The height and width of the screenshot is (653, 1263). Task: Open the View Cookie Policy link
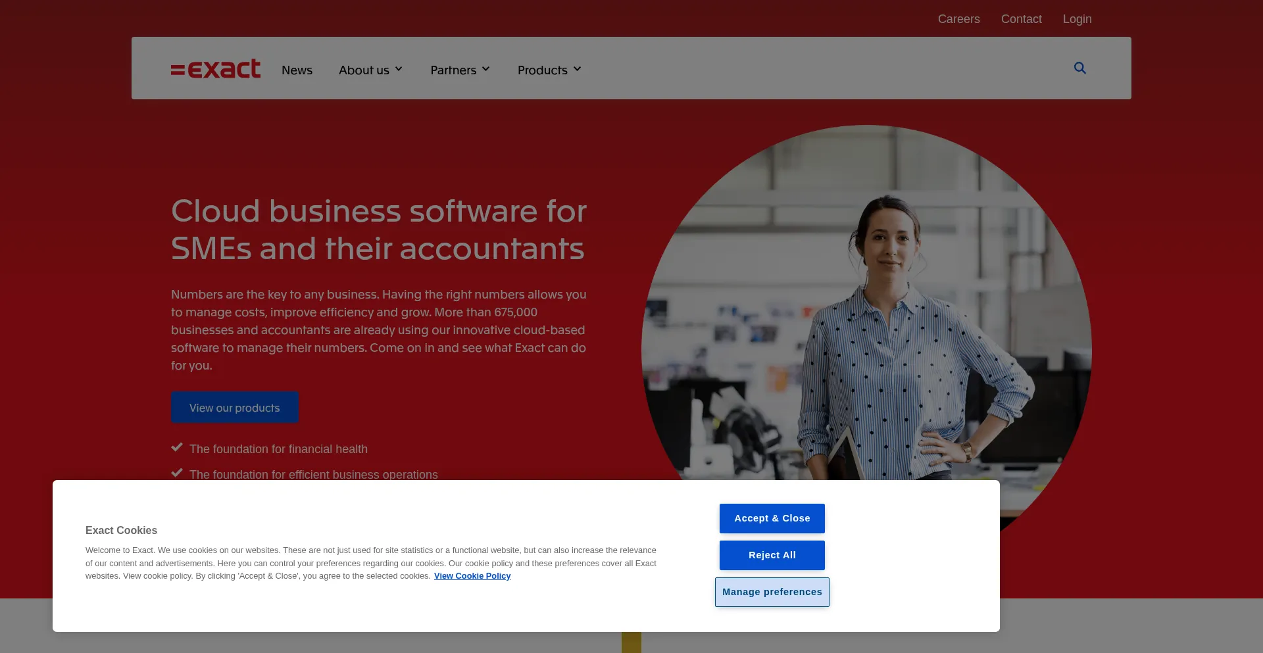[x=472, y=576]
